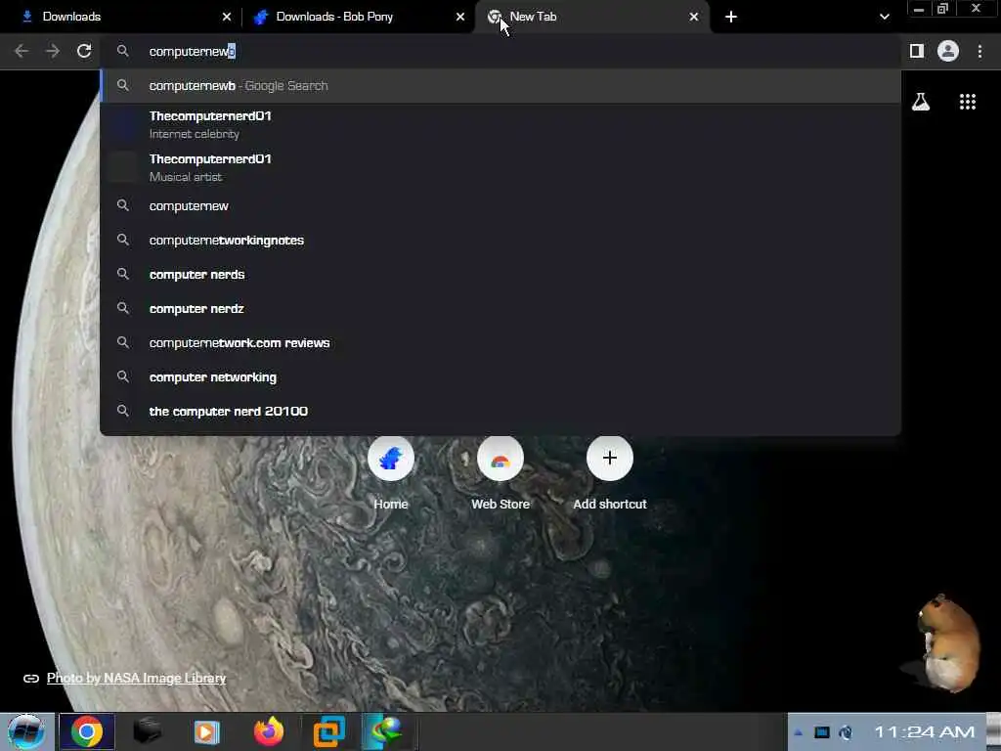Choose Thecomputernerd01 Internet celebrity suggestion
Image resolution: width=1001 pixels, height=751 pixels.
[501, 124]
